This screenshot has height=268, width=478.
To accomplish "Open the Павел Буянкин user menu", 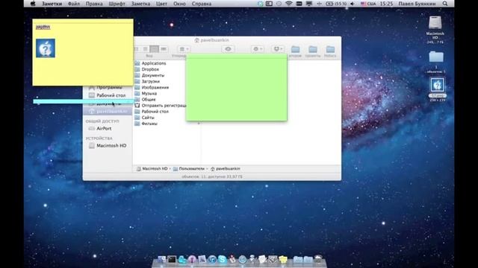I will 417,4.
